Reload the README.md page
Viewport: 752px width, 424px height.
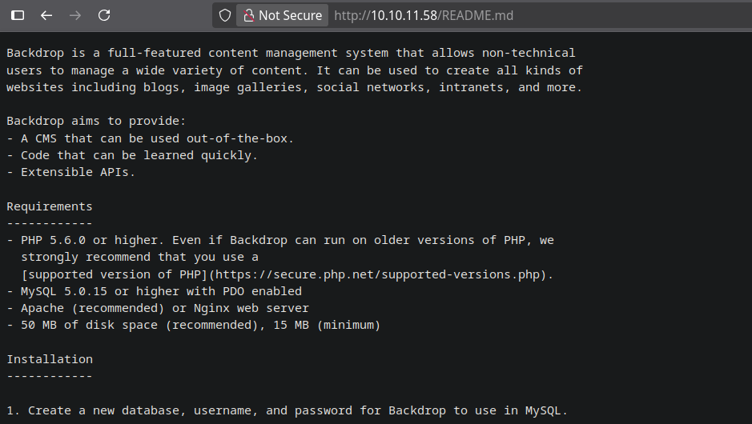click(104, 15)
